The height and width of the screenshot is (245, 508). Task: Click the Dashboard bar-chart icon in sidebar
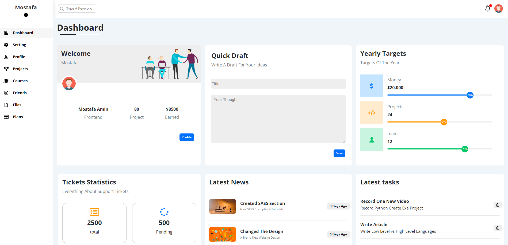click(x=6, y=33)
